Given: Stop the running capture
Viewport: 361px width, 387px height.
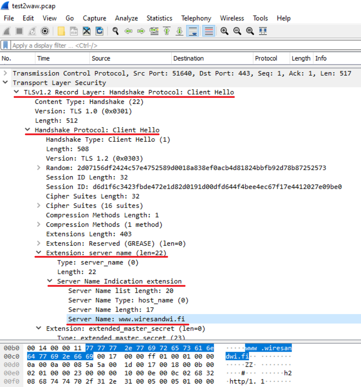Looking at the screenshot, I should coord(19,31).
